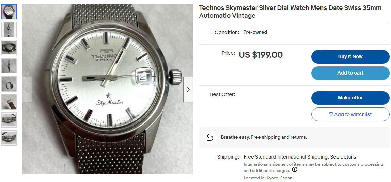Select the second thumbnail of full watch strap

[9, 30]
